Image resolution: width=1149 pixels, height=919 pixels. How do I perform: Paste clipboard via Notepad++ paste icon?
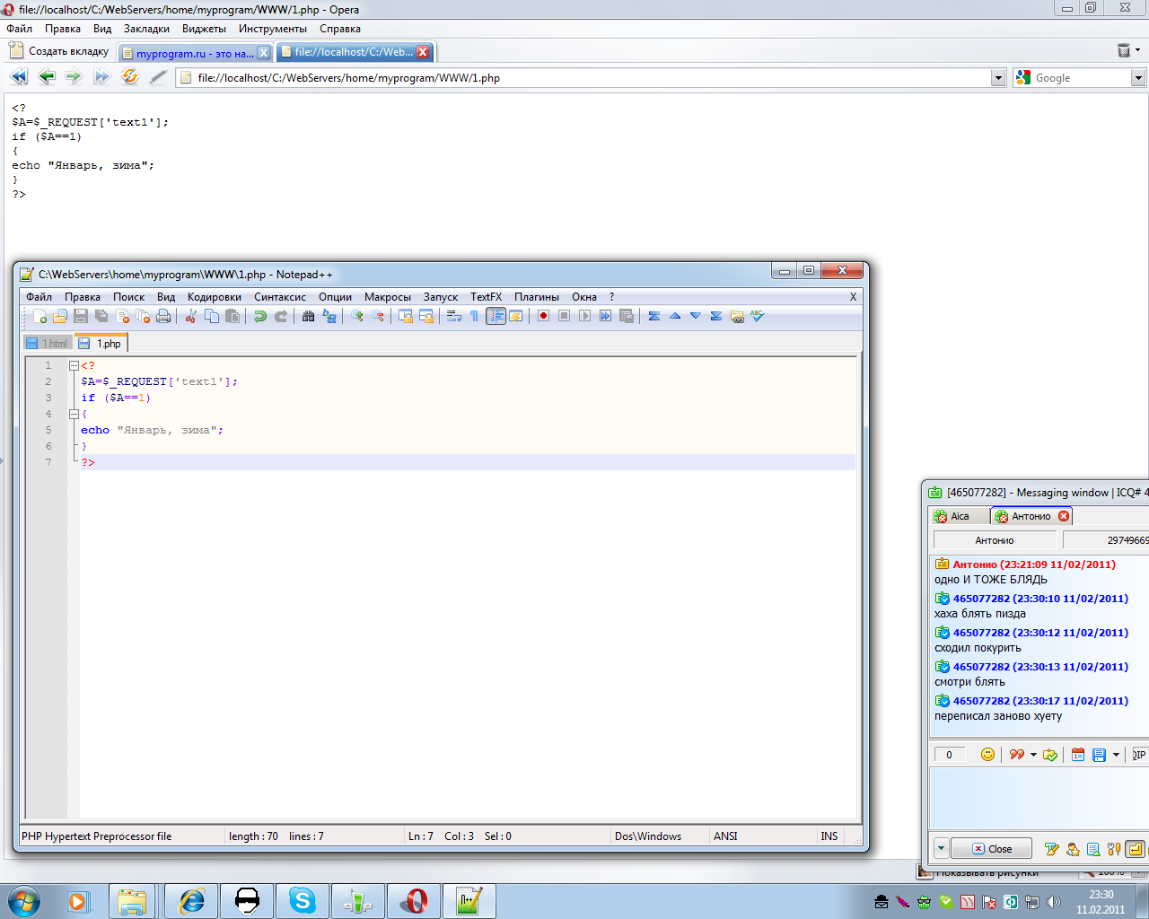[232, 316]
